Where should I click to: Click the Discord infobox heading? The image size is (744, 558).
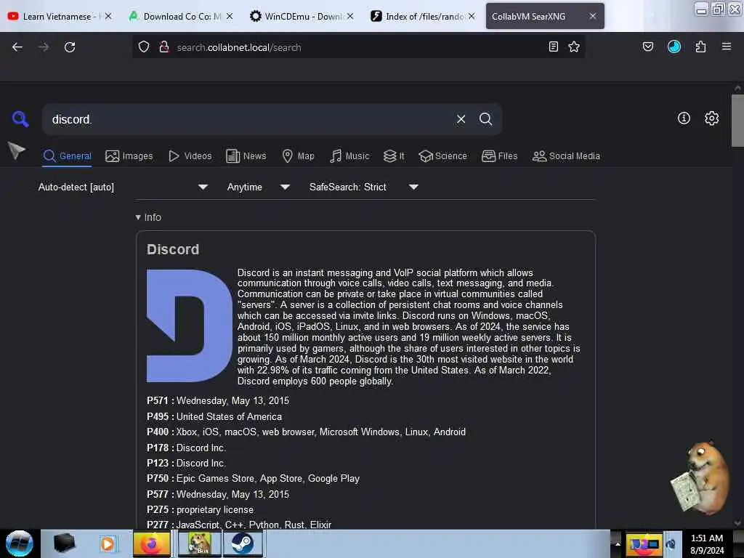pos(173,249)
